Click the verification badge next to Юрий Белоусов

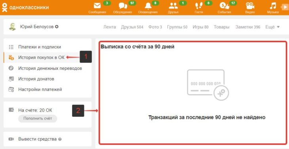(57, 27)
